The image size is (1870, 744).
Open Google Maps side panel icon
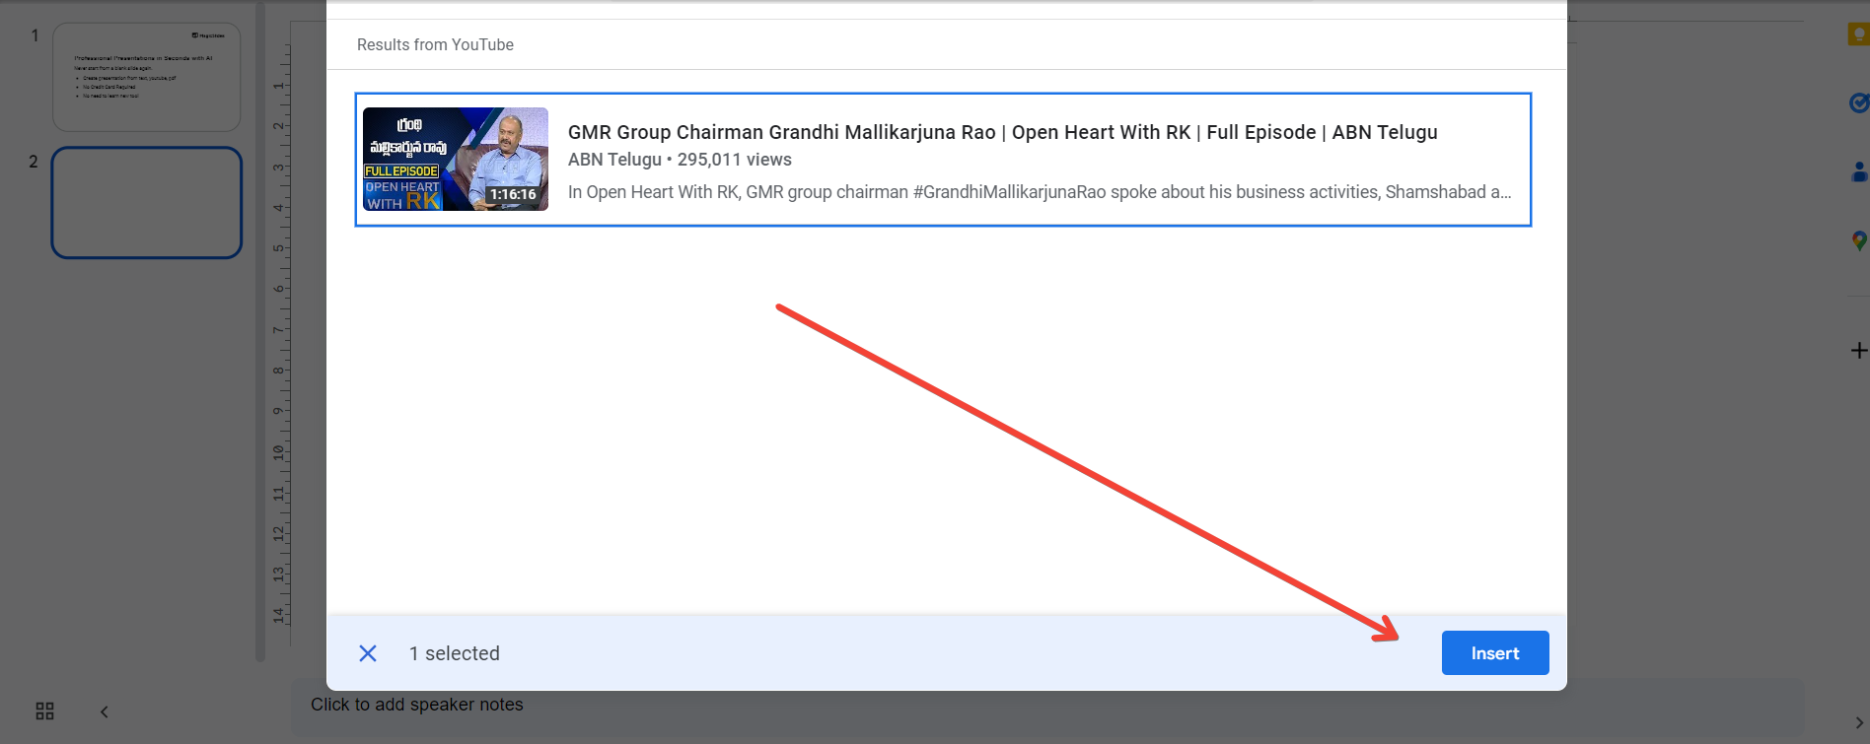coord(1859,240)
